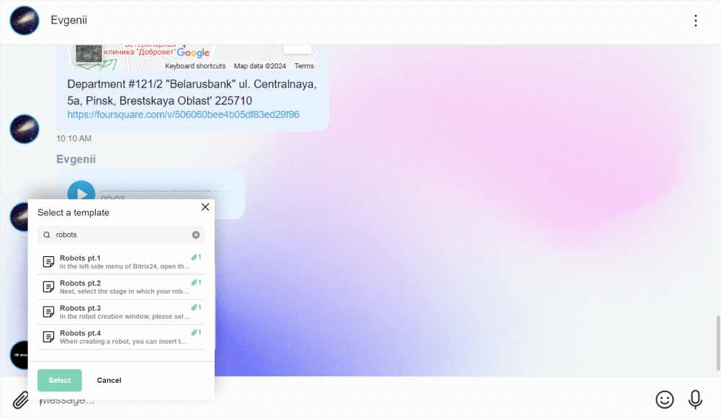The height and width of the screenshot is (418, 721).
Task: Click the microphone voice message icon
Action: pyautogui.click(x=695, y=399)
